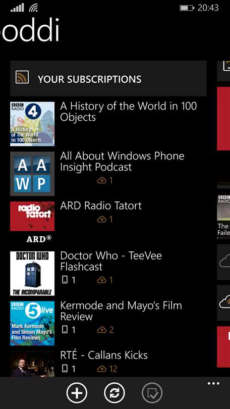Select 'A History of the World in 100 Objects'
The height and width of the screenshot is (409, 230).
(129, 112)
